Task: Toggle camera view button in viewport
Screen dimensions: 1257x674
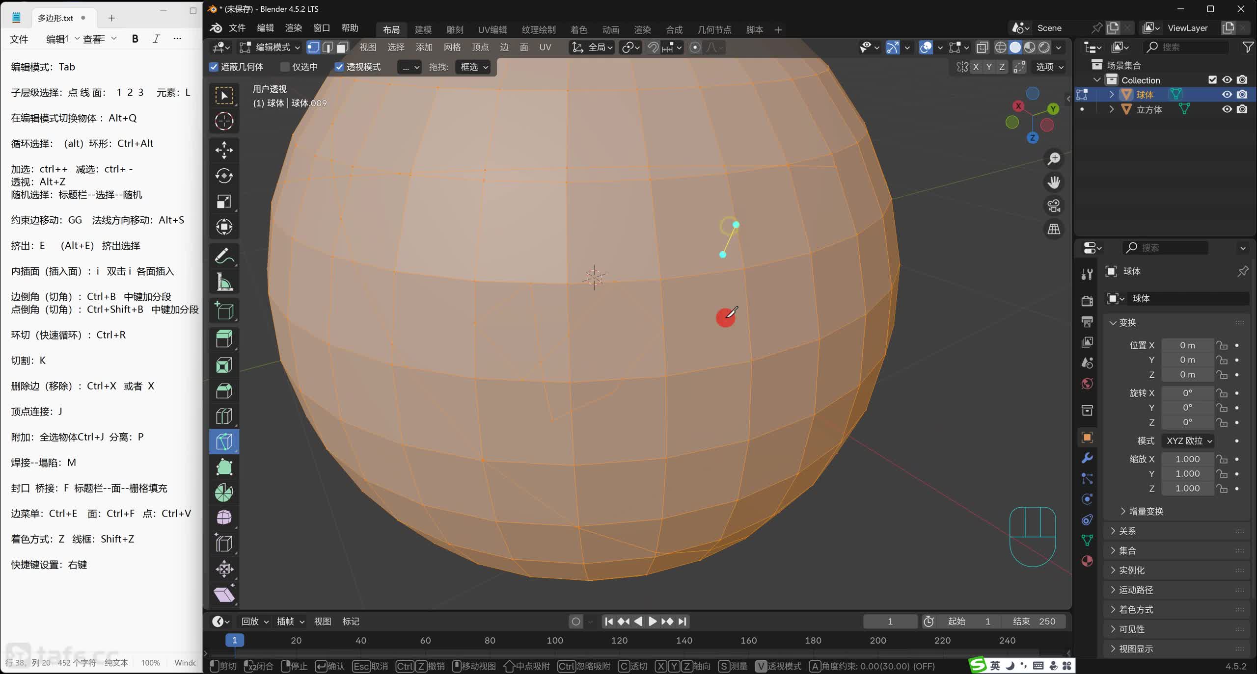Action: [1054, 206]
